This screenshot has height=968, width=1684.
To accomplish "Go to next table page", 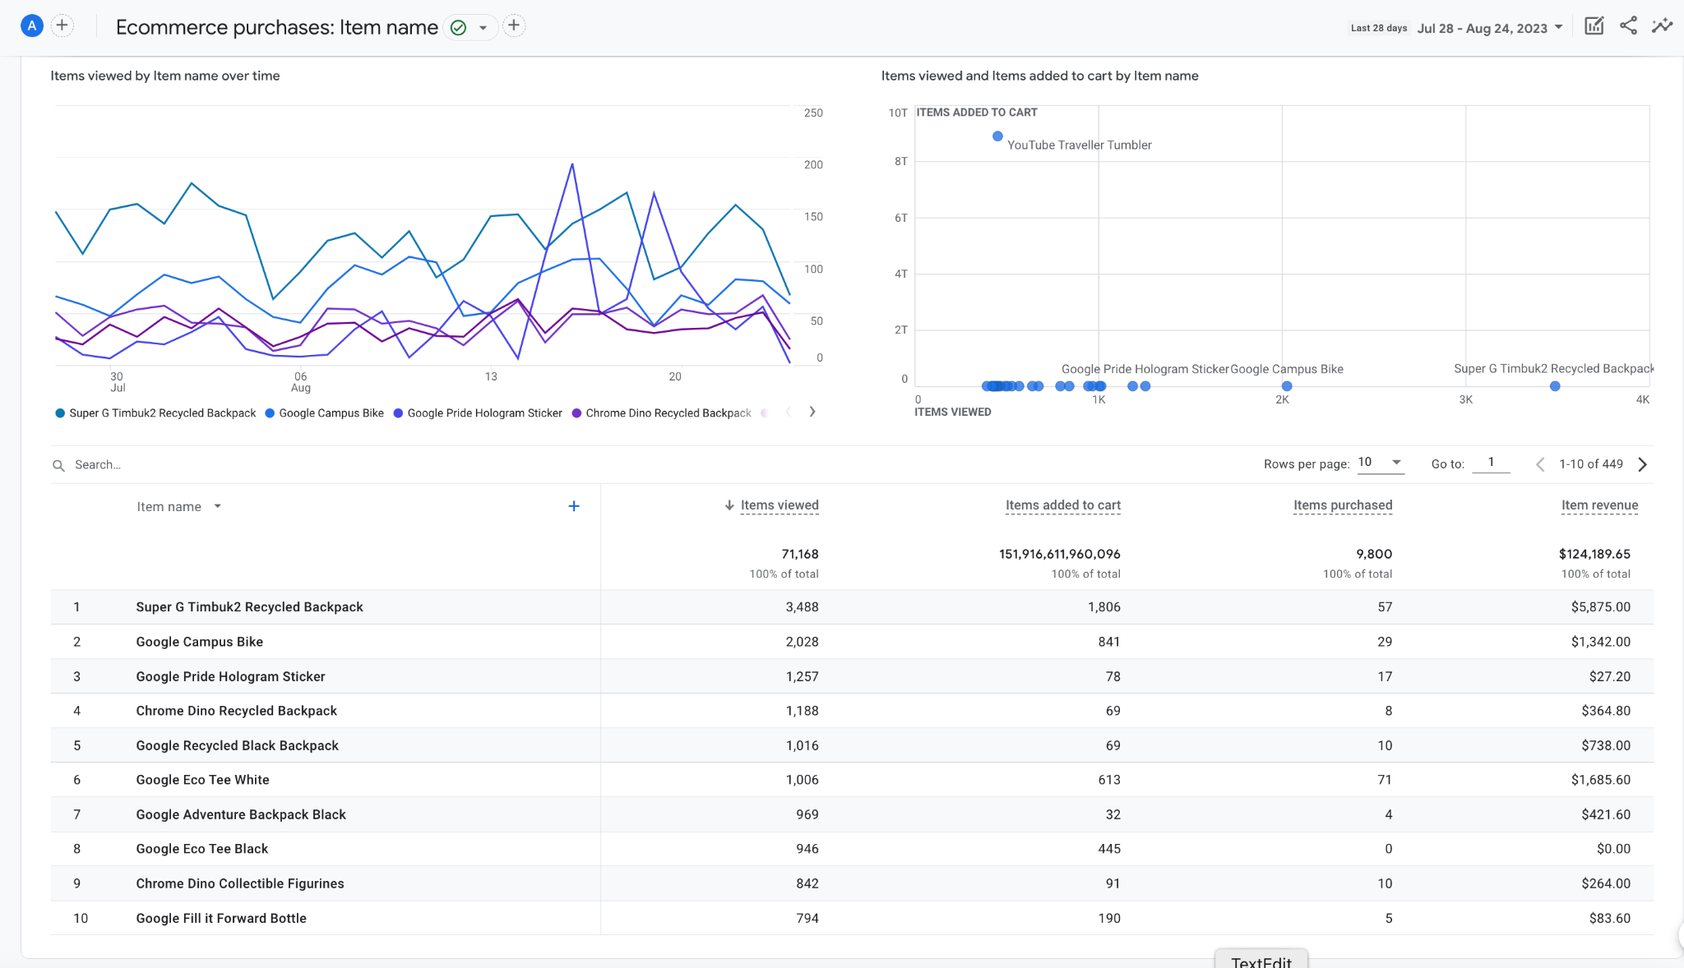I will 1642,464.
